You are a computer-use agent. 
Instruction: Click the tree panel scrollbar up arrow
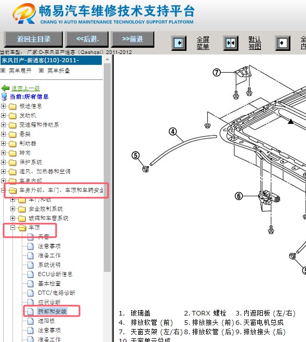tap(107, 59)
